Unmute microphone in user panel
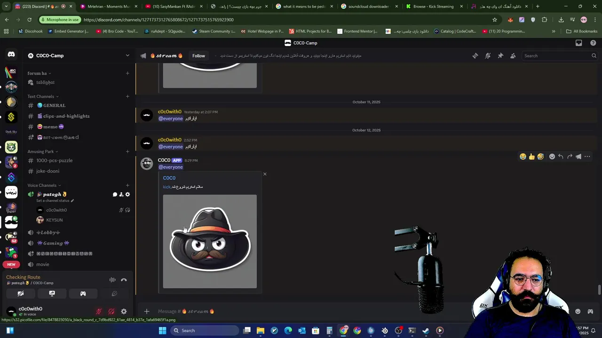This screenshot has width=602, height=338. tap(99, 311)
